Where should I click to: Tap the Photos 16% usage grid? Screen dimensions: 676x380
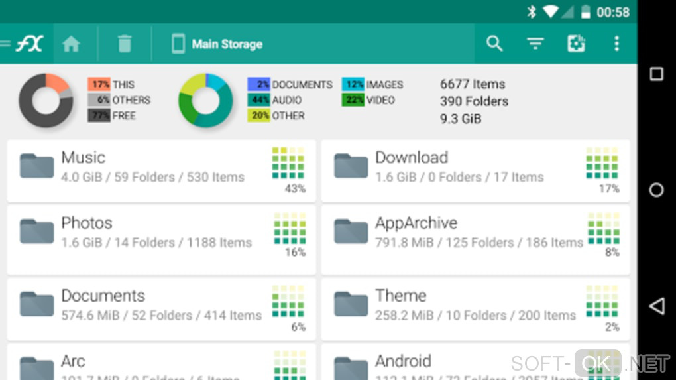click(x=290, y=229)
